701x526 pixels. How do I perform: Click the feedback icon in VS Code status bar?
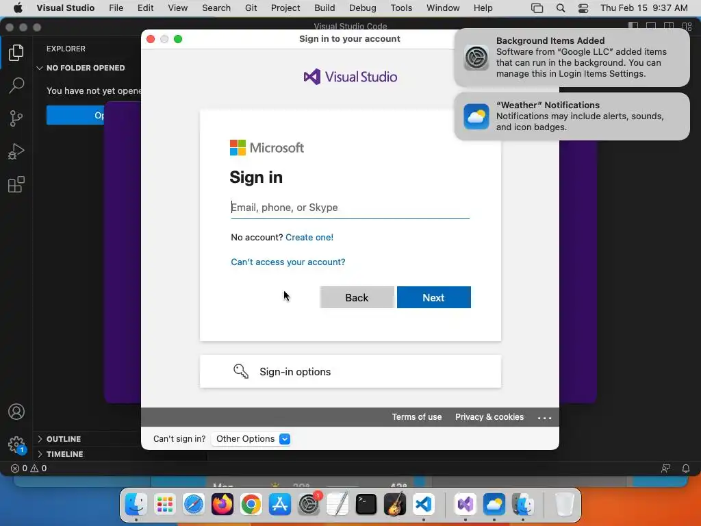(665, 468)
